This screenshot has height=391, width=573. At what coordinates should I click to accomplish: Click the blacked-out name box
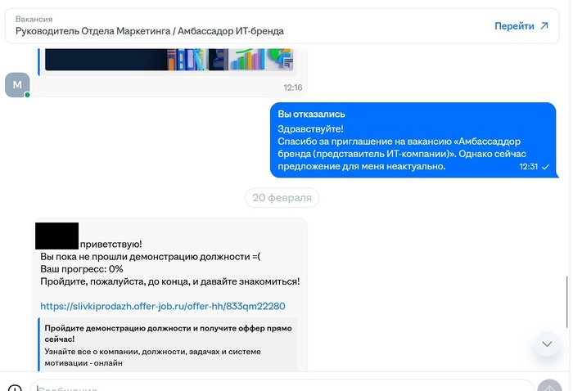56,236
